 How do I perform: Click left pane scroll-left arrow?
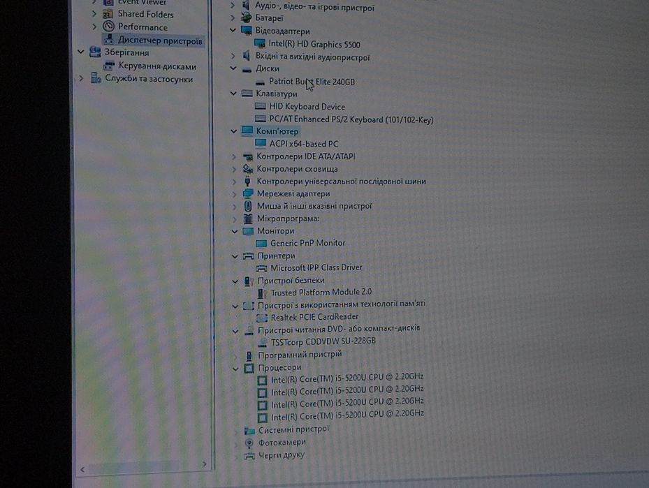tap(82, 469)
